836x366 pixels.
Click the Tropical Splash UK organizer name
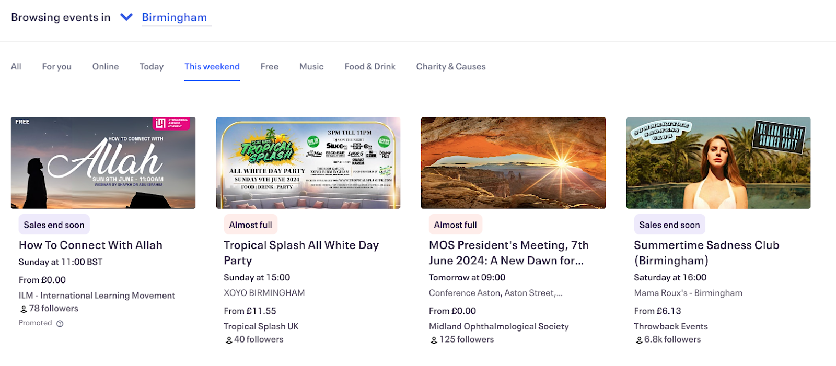pos(261,326)
